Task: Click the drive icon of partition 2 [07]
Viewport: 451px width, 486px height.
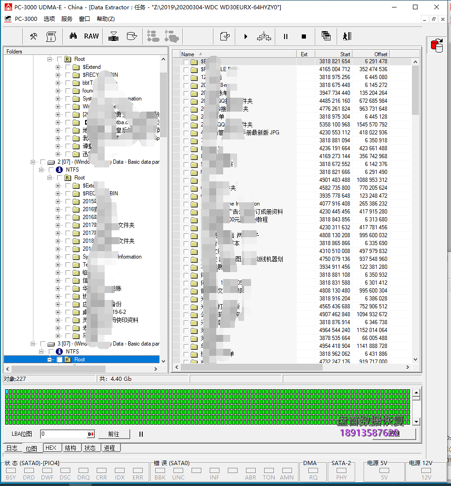Action: (x=51, y=162)
